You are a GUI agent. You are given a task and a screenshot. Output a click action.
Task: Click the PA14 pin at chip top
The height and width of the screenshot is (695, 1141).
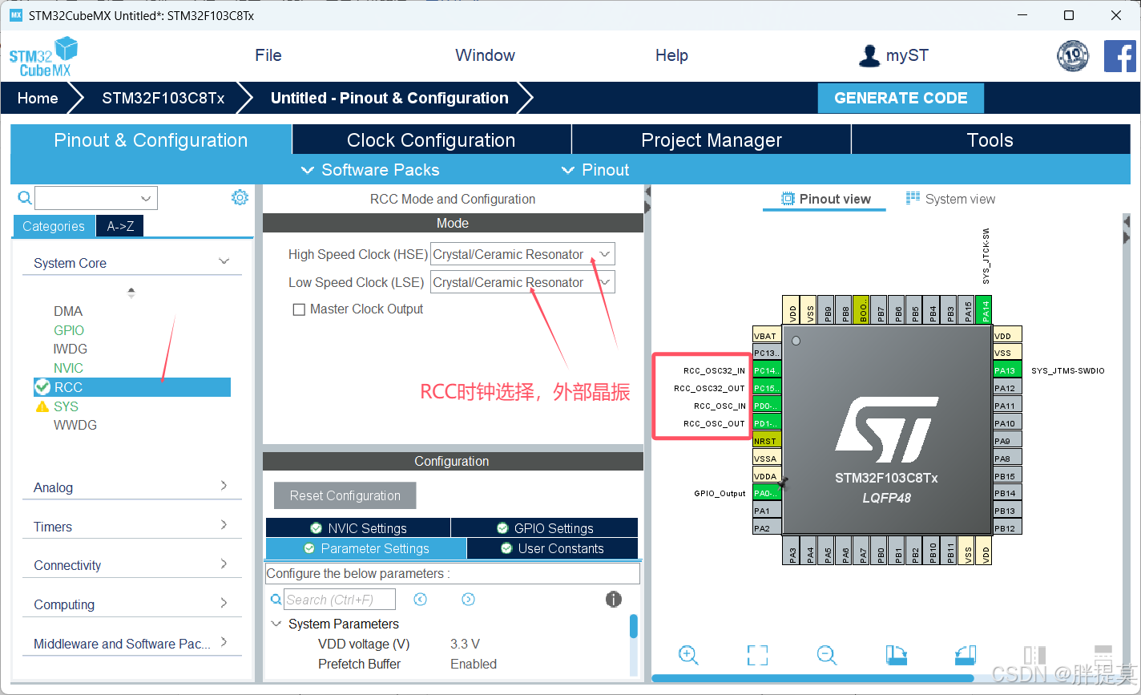986,309
